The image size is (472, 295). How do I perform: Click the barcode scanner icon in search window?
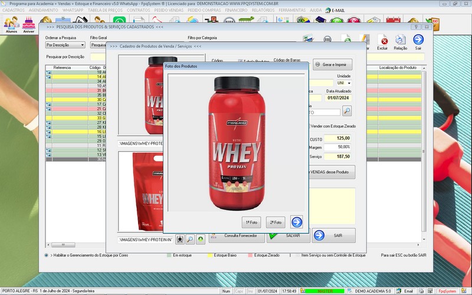(327, 39)
